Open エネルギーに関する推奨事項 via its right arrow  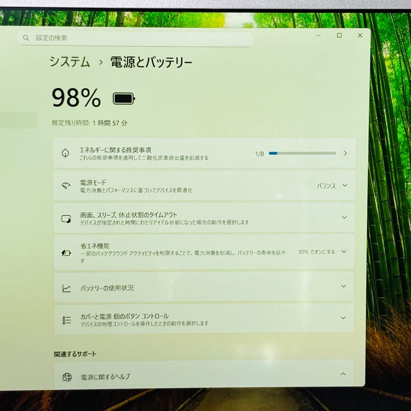[345, 153]
